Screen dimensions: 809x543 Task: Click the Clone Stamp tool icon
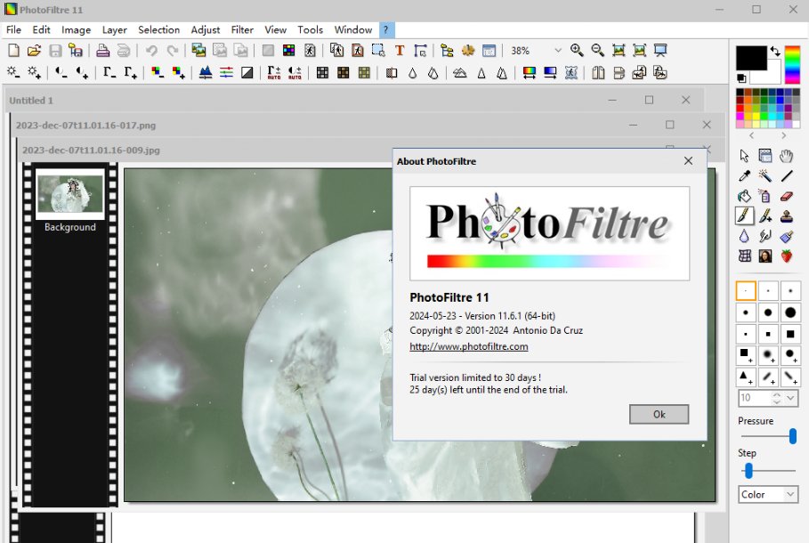[x=787, y=216]
